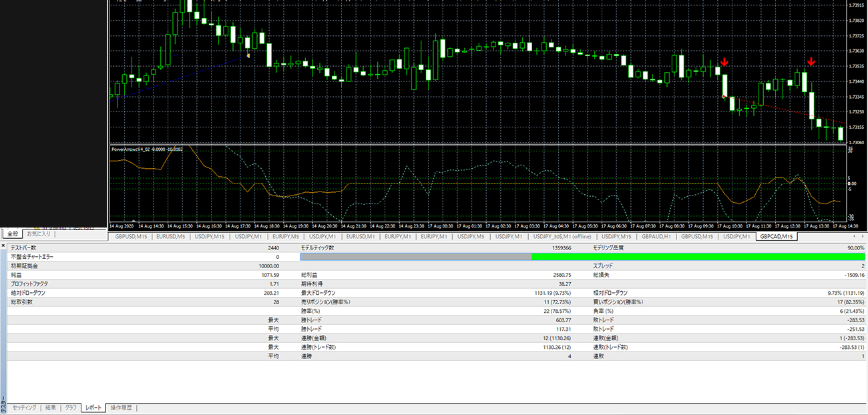This screenshot has height=415, width=868.
Task: Open the セッティング tab in tester
Action: pyautogui.click(x=24, y=408)
